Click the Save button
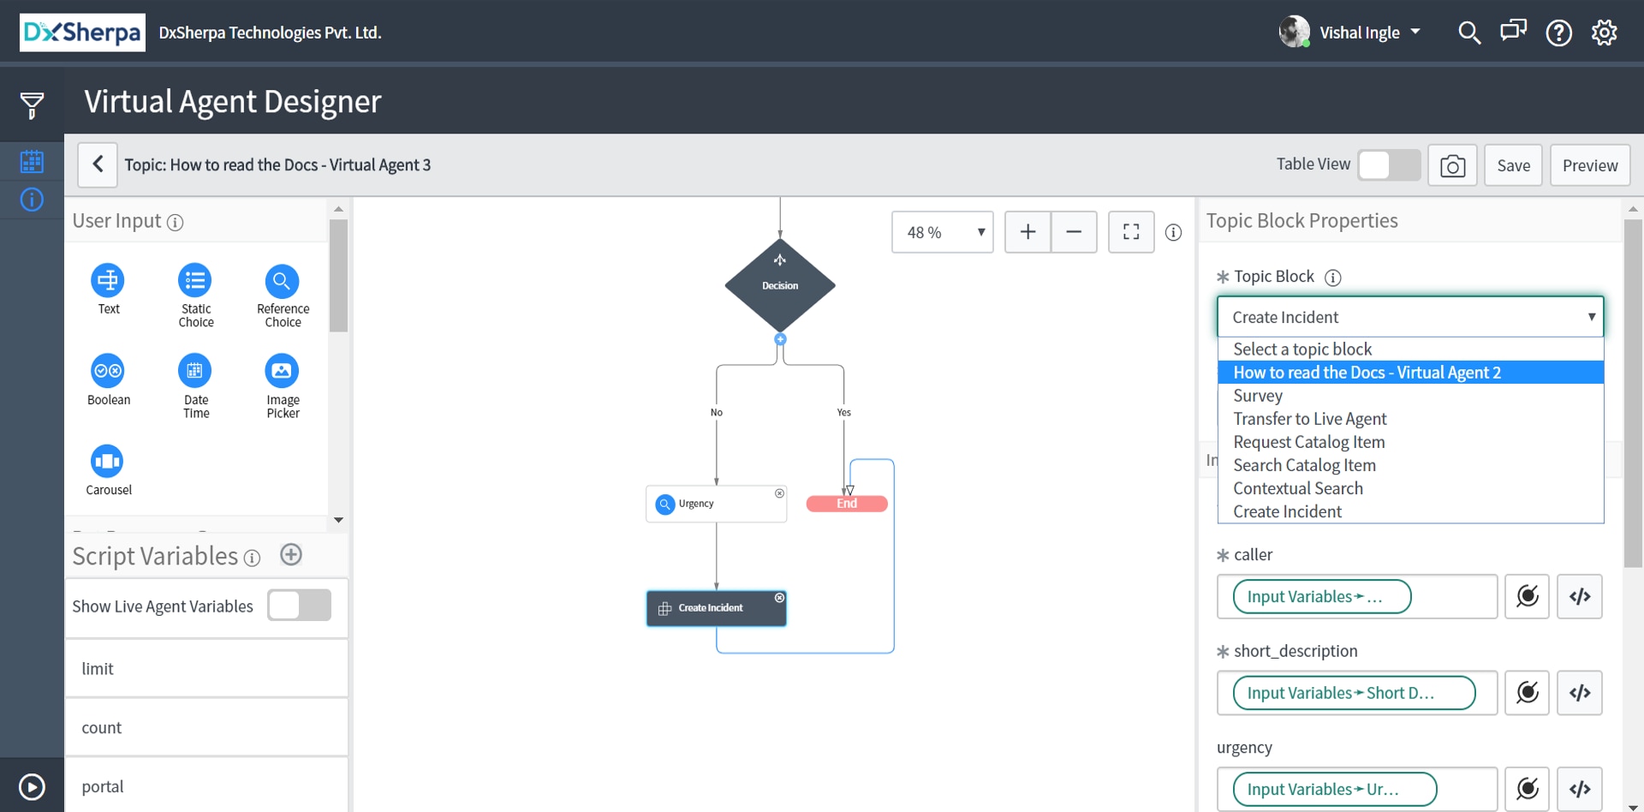The height and width of the screenshot is (812, 1644). (x=1513, y=165)
